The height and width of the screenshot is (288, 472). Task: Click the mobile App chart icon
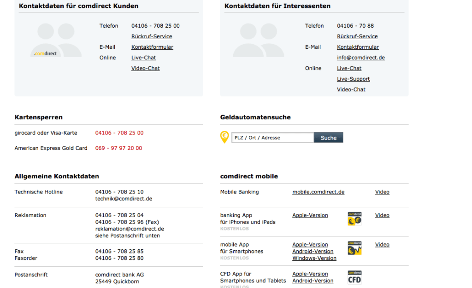(x=354, y=248)
